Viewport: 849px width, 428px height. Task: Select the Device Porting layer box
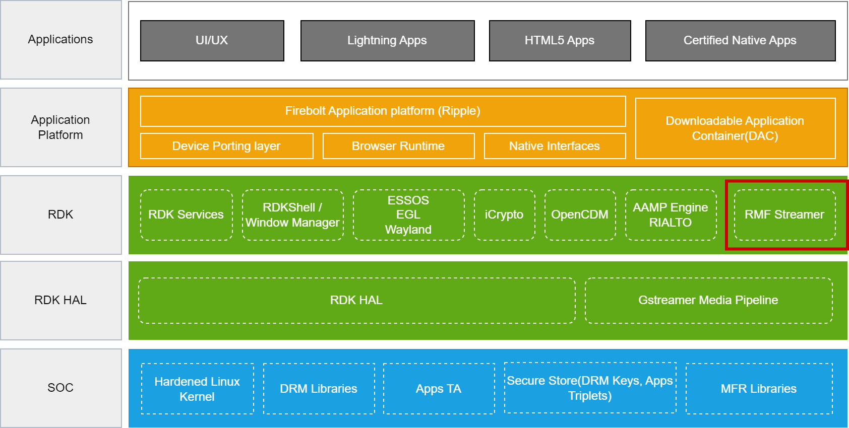click(x=226, y=146)
